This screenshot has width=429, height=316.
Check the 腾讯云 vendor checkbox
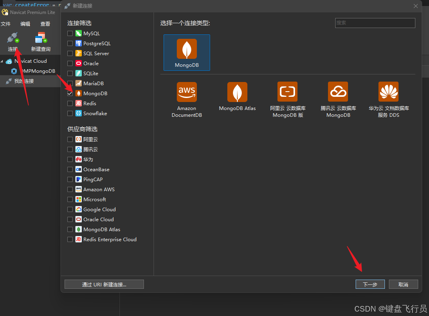[x=70, y=149]
